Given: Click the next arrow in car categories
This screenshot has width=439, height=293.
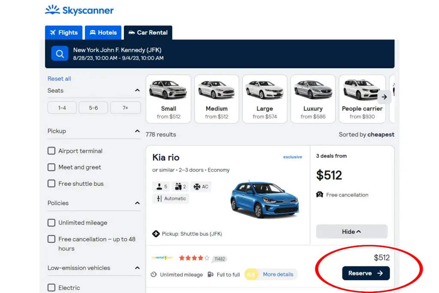Looking at the screenshot, I should pos(385,97).
